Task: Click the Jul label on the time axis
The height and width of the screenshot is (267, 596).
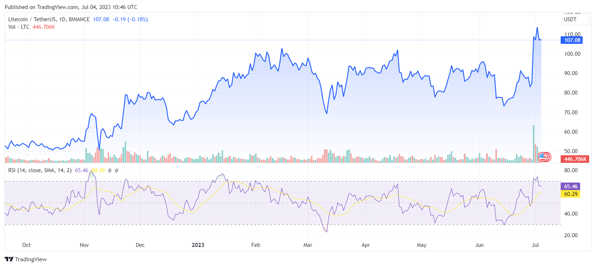Action: 535,245
